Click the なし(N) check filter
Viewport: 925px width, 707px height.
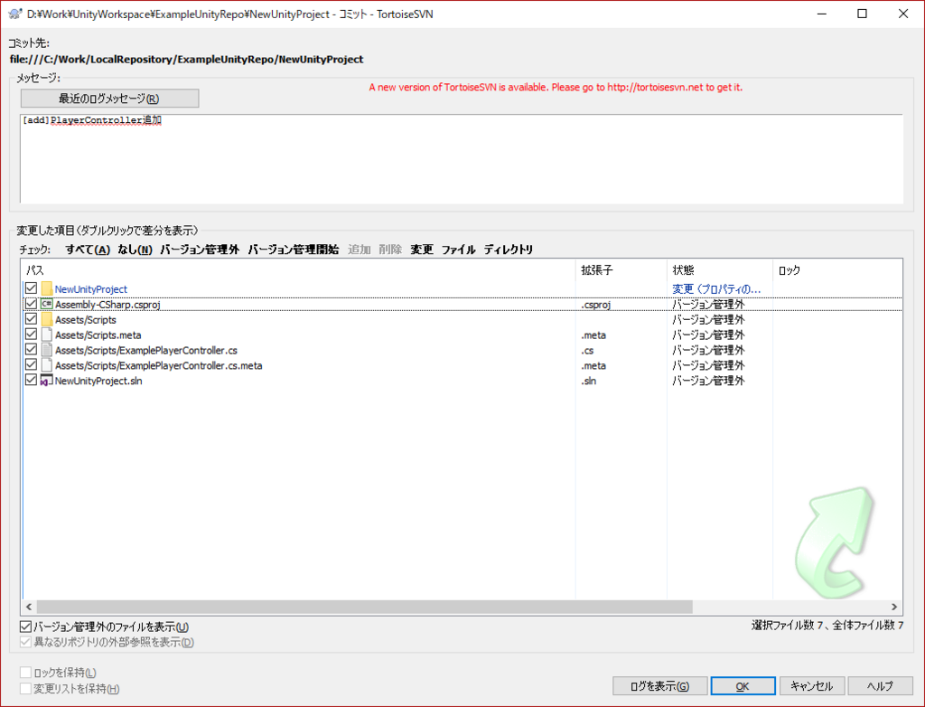coord(135,250)
